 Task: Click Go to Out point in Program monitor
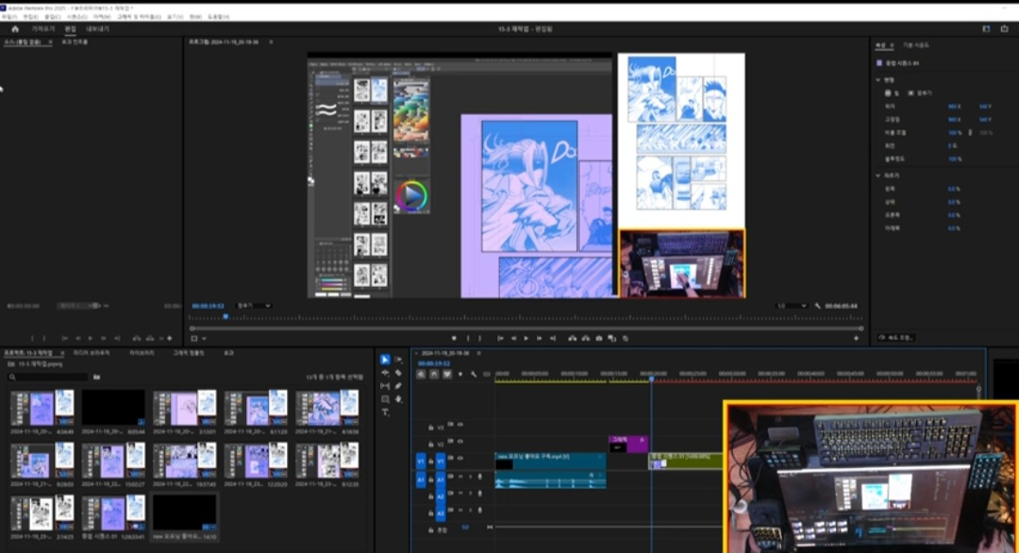coord(553,339)
